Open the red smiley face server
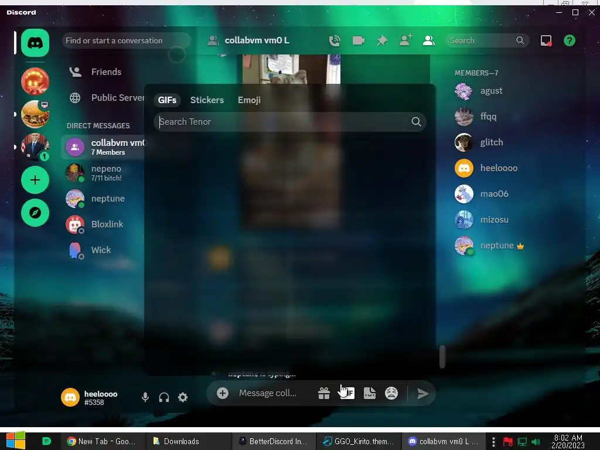 pyautogui.click(x=35, y=81)
